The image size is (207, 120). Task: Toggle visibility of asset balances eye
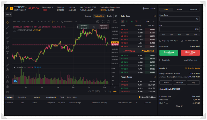point(167,68)
